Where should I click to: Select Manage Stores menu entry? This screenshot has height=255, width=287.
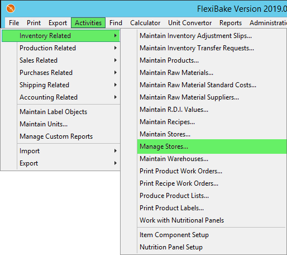point(212,147)
